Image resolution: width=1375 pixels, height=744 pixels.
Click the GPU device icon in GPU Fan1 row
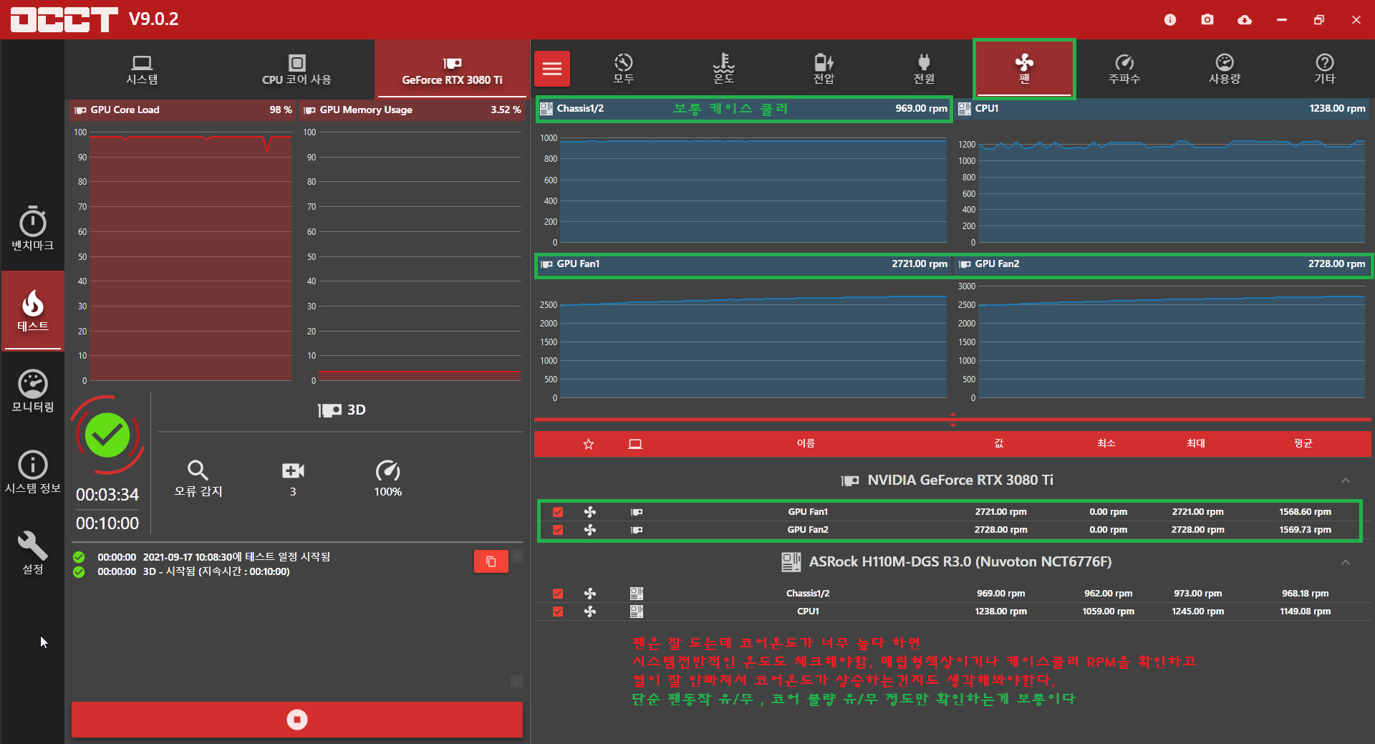(x=636, y=512)
